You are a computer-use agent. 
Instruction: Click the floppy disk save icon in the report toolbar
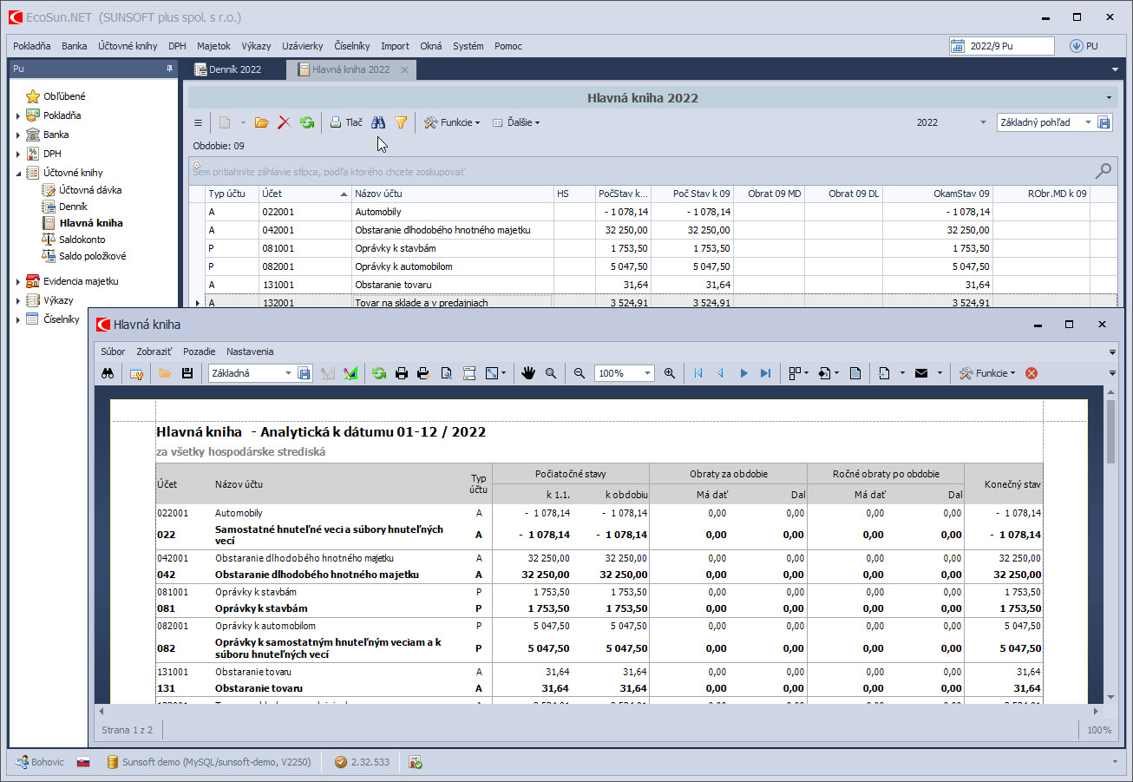pyautogui.click(x=187, y=373)
